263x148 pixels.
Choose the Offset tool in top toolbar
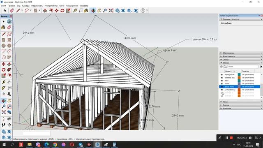pos(51,11)
